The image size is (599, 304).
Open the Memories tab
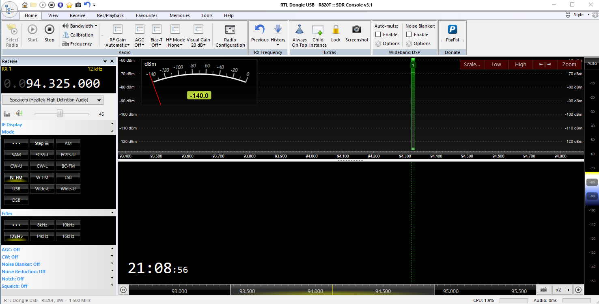[x=179, y=15]
